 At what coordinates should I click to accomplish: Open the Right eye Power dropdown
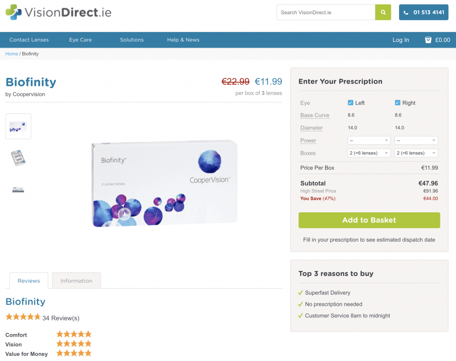pos(416,140)
